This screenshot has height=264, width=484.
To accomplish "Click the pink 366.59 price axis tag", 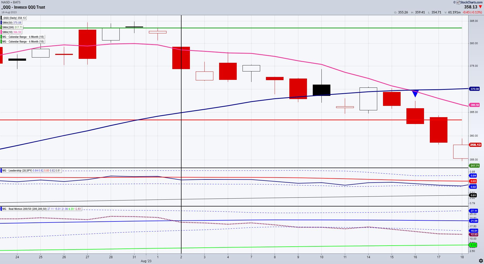I will pyautogui.click(x=475, y=105).
